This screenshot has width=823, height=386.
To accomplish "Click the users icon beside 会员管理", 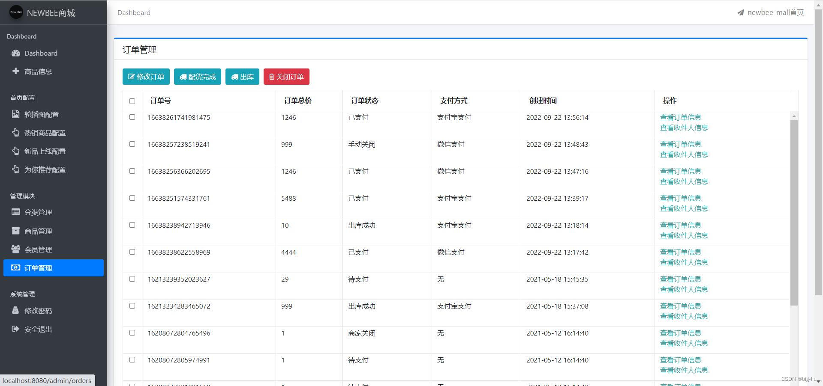I will (x=16, y=249).
